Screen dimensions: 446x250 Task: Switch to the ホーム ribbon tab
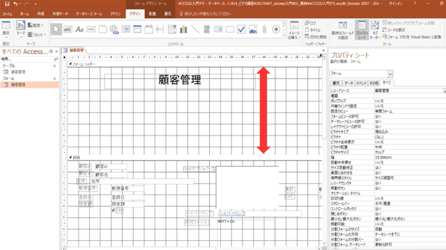pos(24,14)
